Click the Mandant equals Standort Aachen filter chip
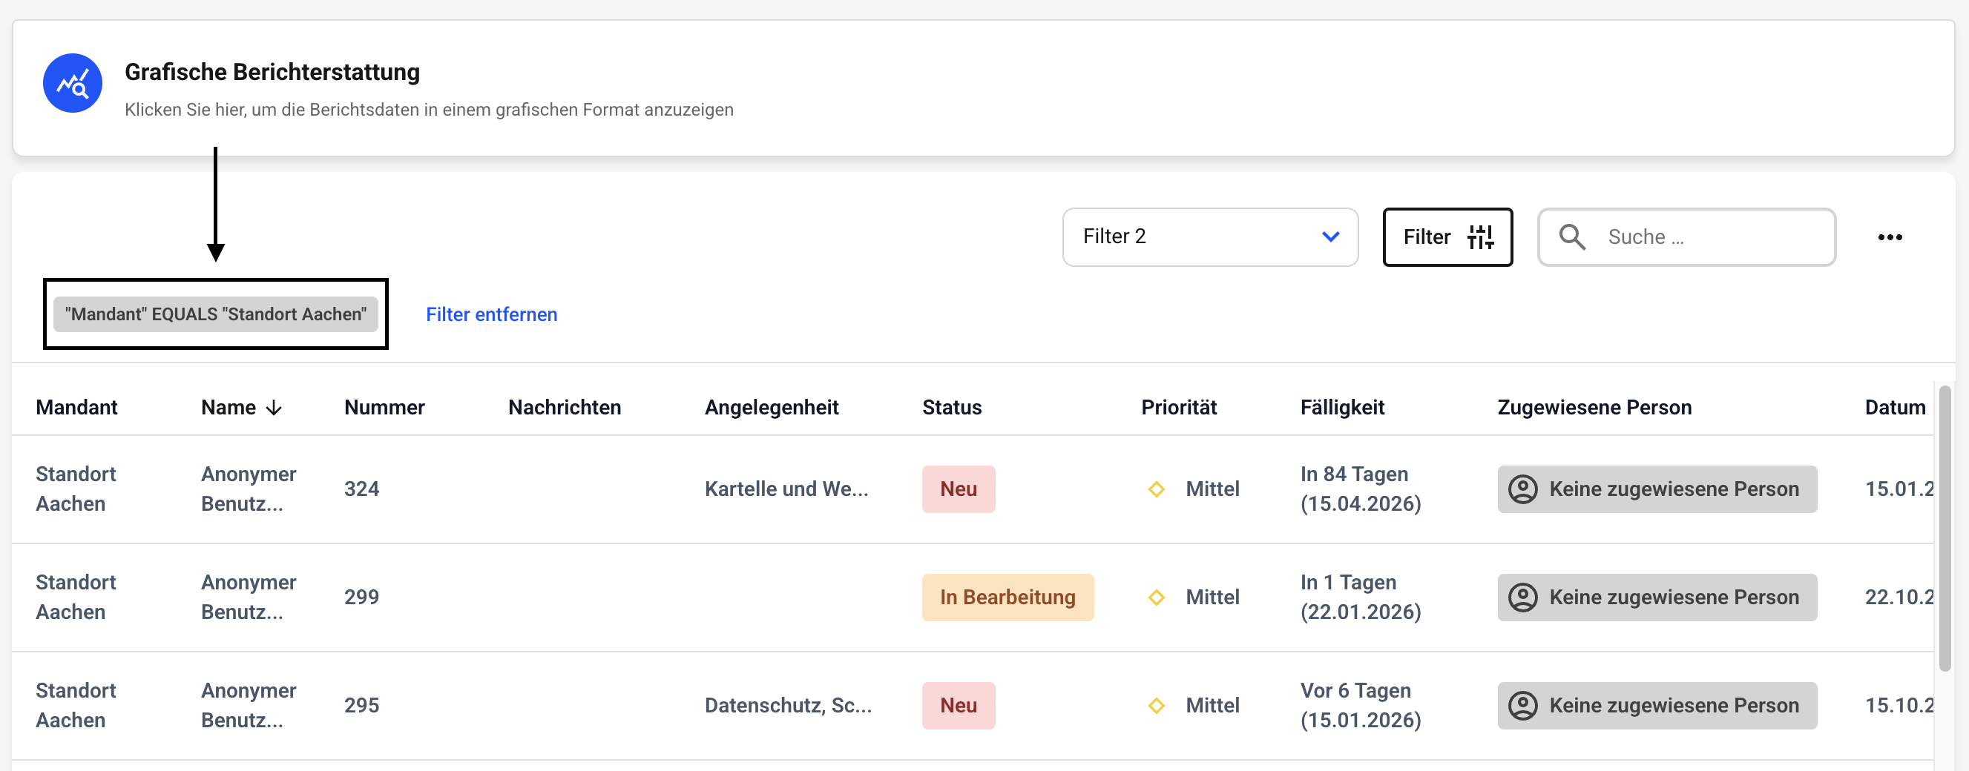Image resolution: width=1969 pixels, height=771 pixels. [216, 314]
